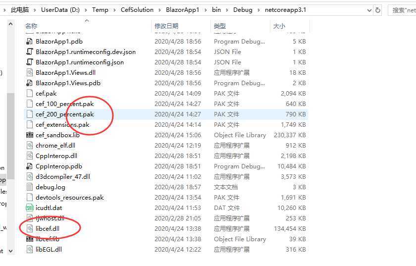The width and height of the screenshot is (416, 266).
Task: Click the CppInterop.dll file icon
Action: coord(29,156)
